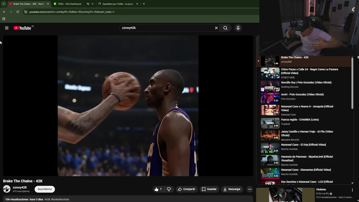This screenshot has width=359, height=202.
Task: Switch to VODs - Kick Dashboard tab
Action: pos(69,4)
